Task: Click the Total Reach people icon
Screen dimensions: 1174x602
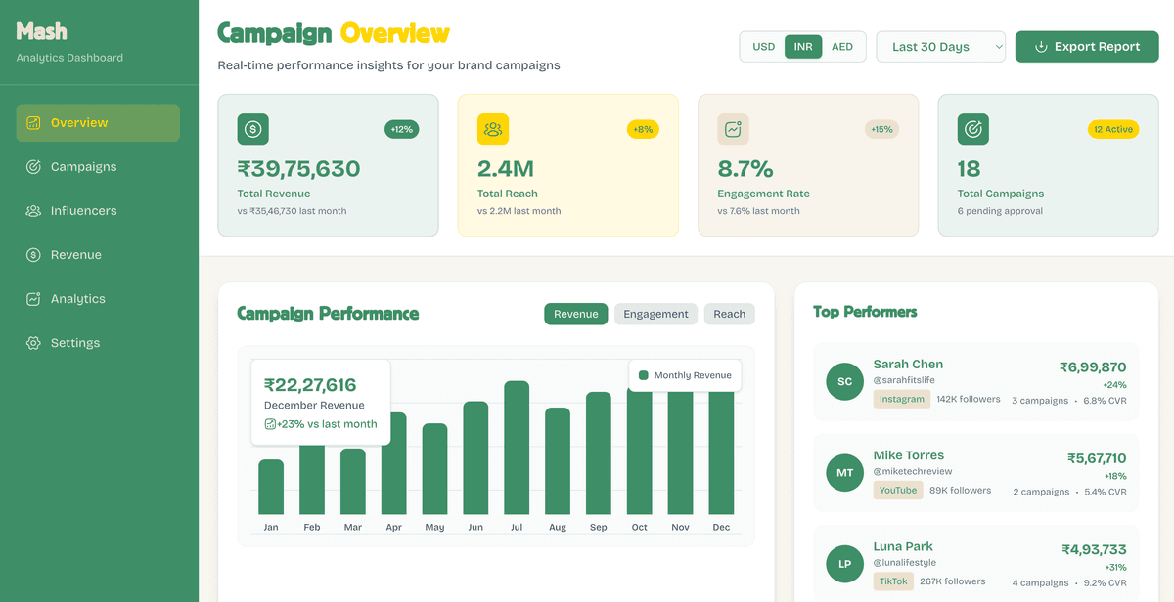Action: [493, 129]
